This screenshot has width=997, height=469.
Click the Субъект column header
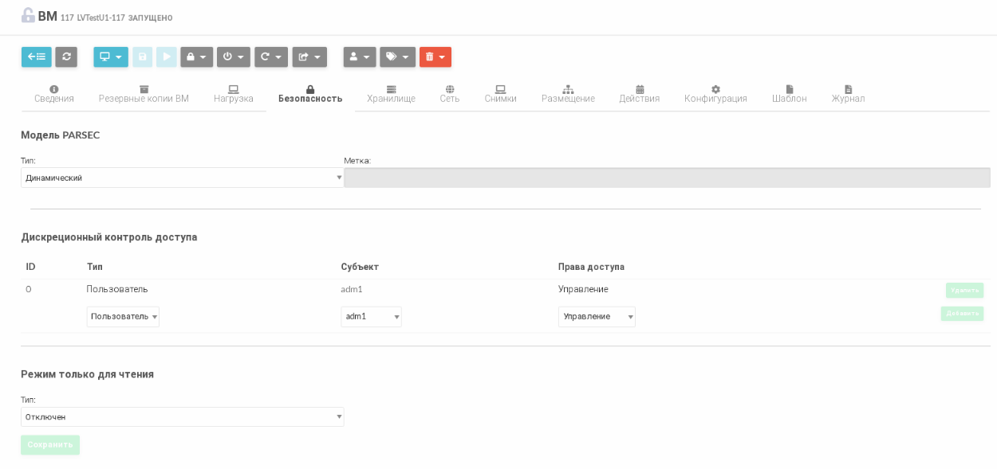(x=360, y=267)
